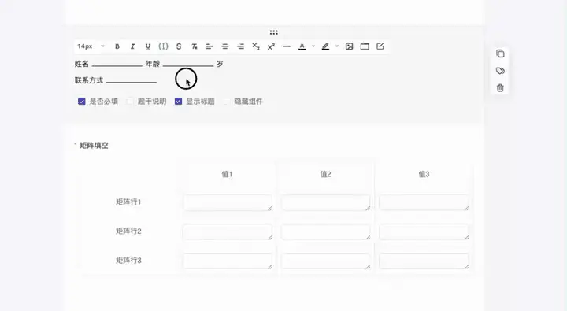Click the 矩阵行3 值2 input box
This screenshot has width=567, height=311.
coord(326,261)
